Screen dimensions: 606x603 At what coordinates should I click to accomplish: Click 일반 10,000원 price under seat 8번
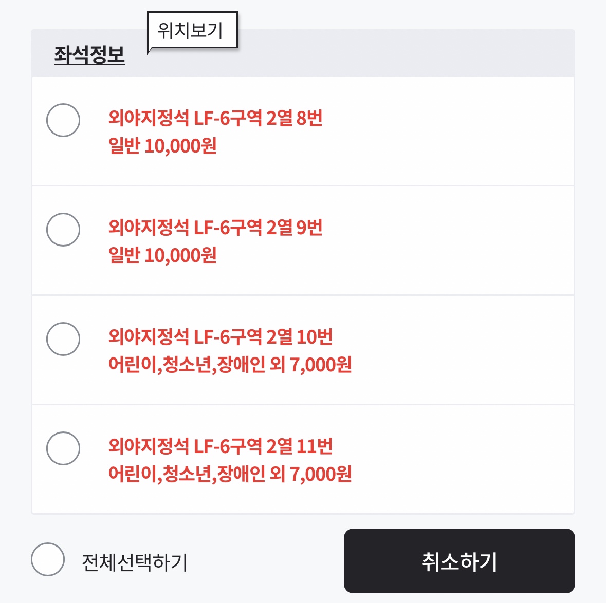(x=162, y=146)
